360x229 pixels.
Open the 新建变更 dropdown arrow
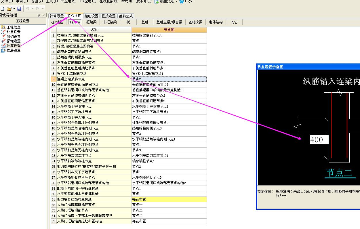176,1
